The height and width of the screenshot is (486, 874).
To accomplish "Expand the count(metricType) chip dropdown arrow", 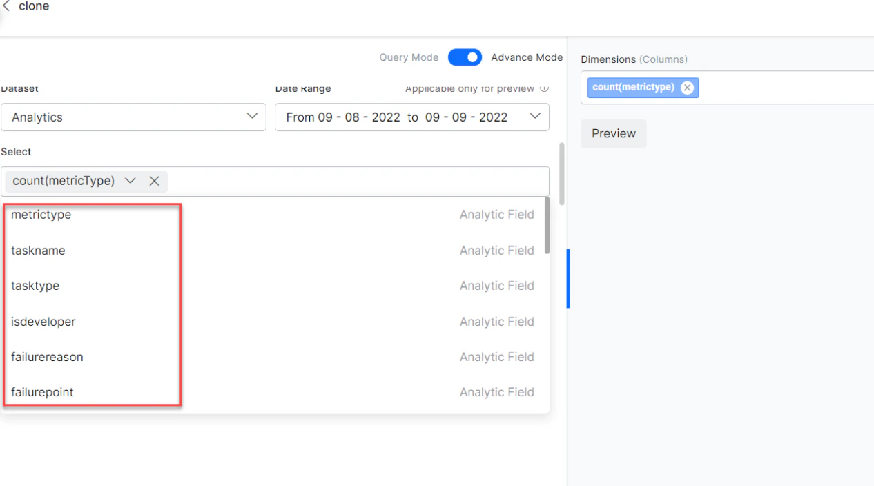I will tap(130, 181).
